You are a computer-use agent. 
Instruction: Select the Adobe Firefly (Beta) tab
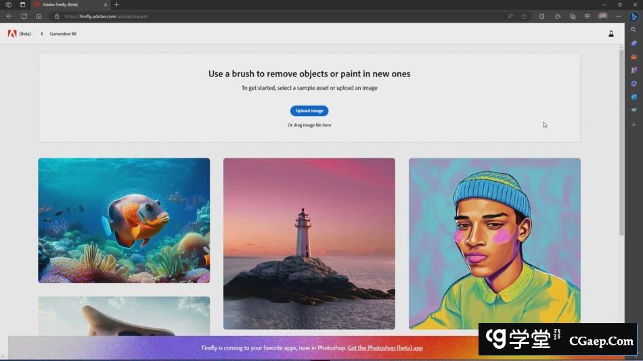[x=68, y=5]
